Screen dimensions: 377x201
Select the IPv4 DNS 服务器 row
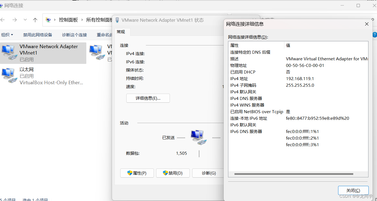(298, 99)
